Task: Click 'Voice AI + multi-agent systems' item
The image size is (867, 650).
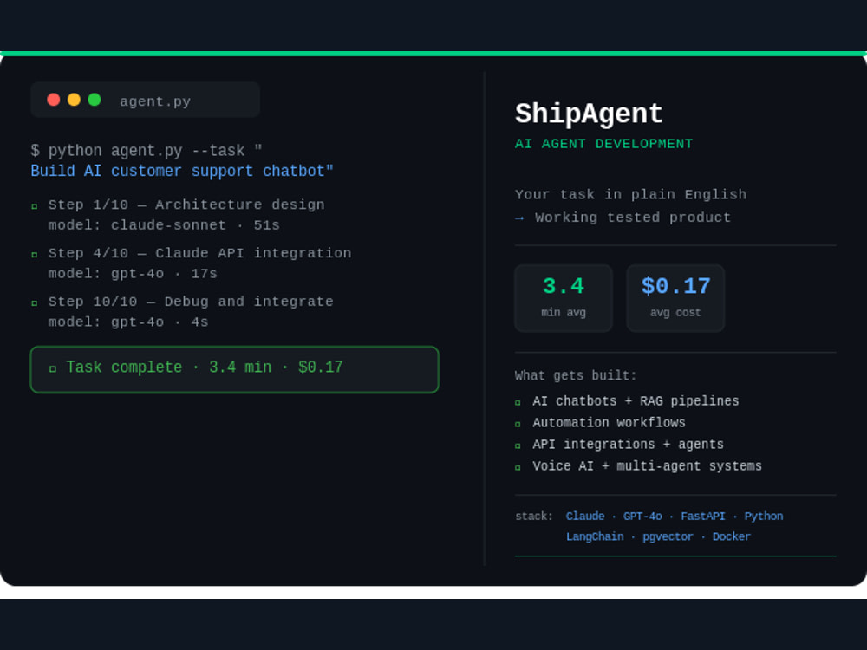Action: click(647, 466)
